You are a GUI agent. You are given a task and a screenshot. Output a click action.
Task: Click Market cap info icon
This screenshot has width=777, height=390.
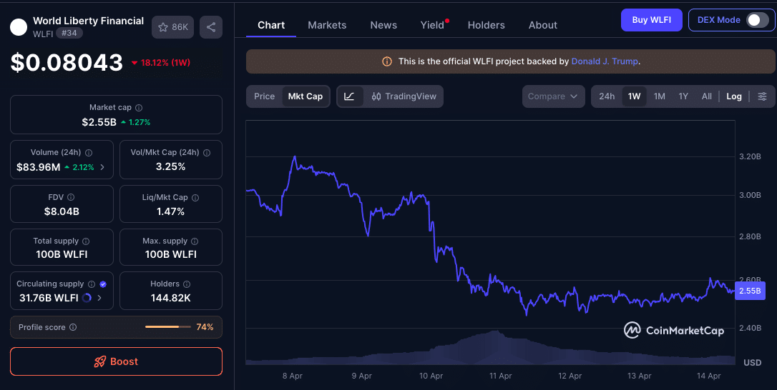click(x=139, y=108)
